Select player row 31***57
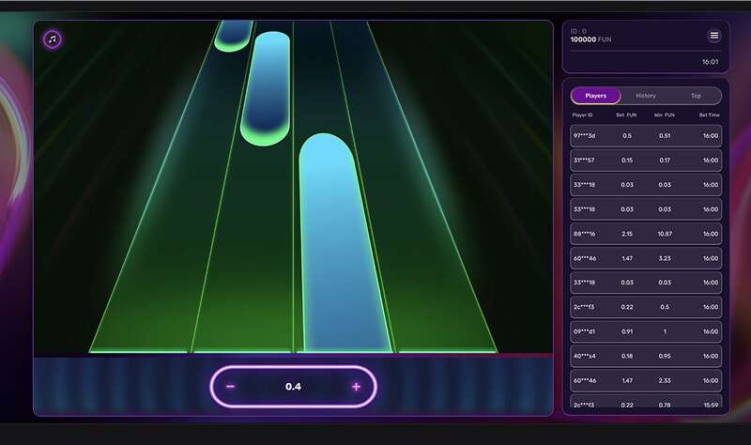The image size is (751, 445). [x=646, y=161]
